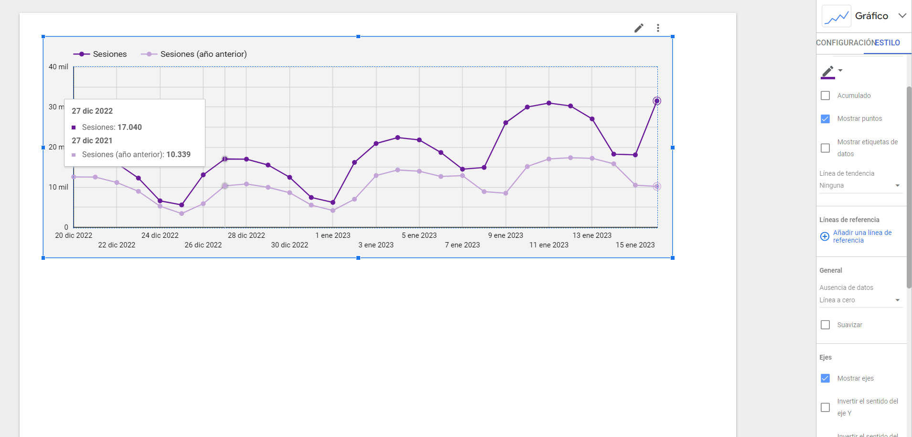This screenshot has height=437, width=912.
Task: Open Ausencia de datos dropdown
Action: pyautogui.click(x=859, y=300)
